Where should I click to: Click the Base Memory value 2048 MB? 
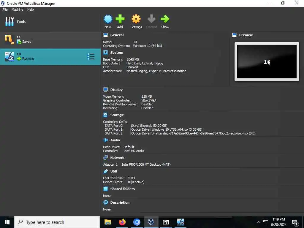[133, 59]
